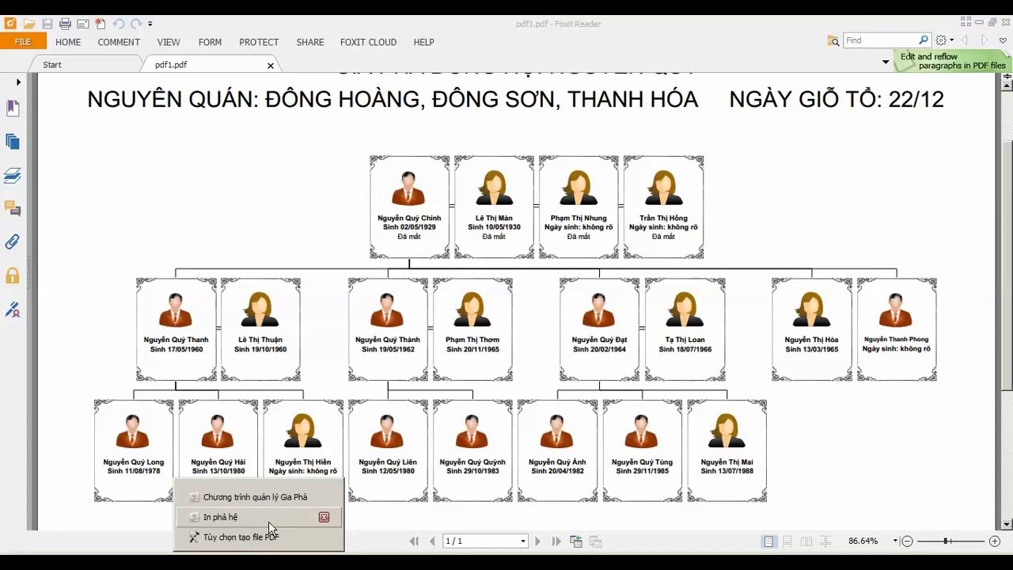Click the magnifier search icon in Find box
This screenshot has width=1013, height=570.
[x=924, y=40]
